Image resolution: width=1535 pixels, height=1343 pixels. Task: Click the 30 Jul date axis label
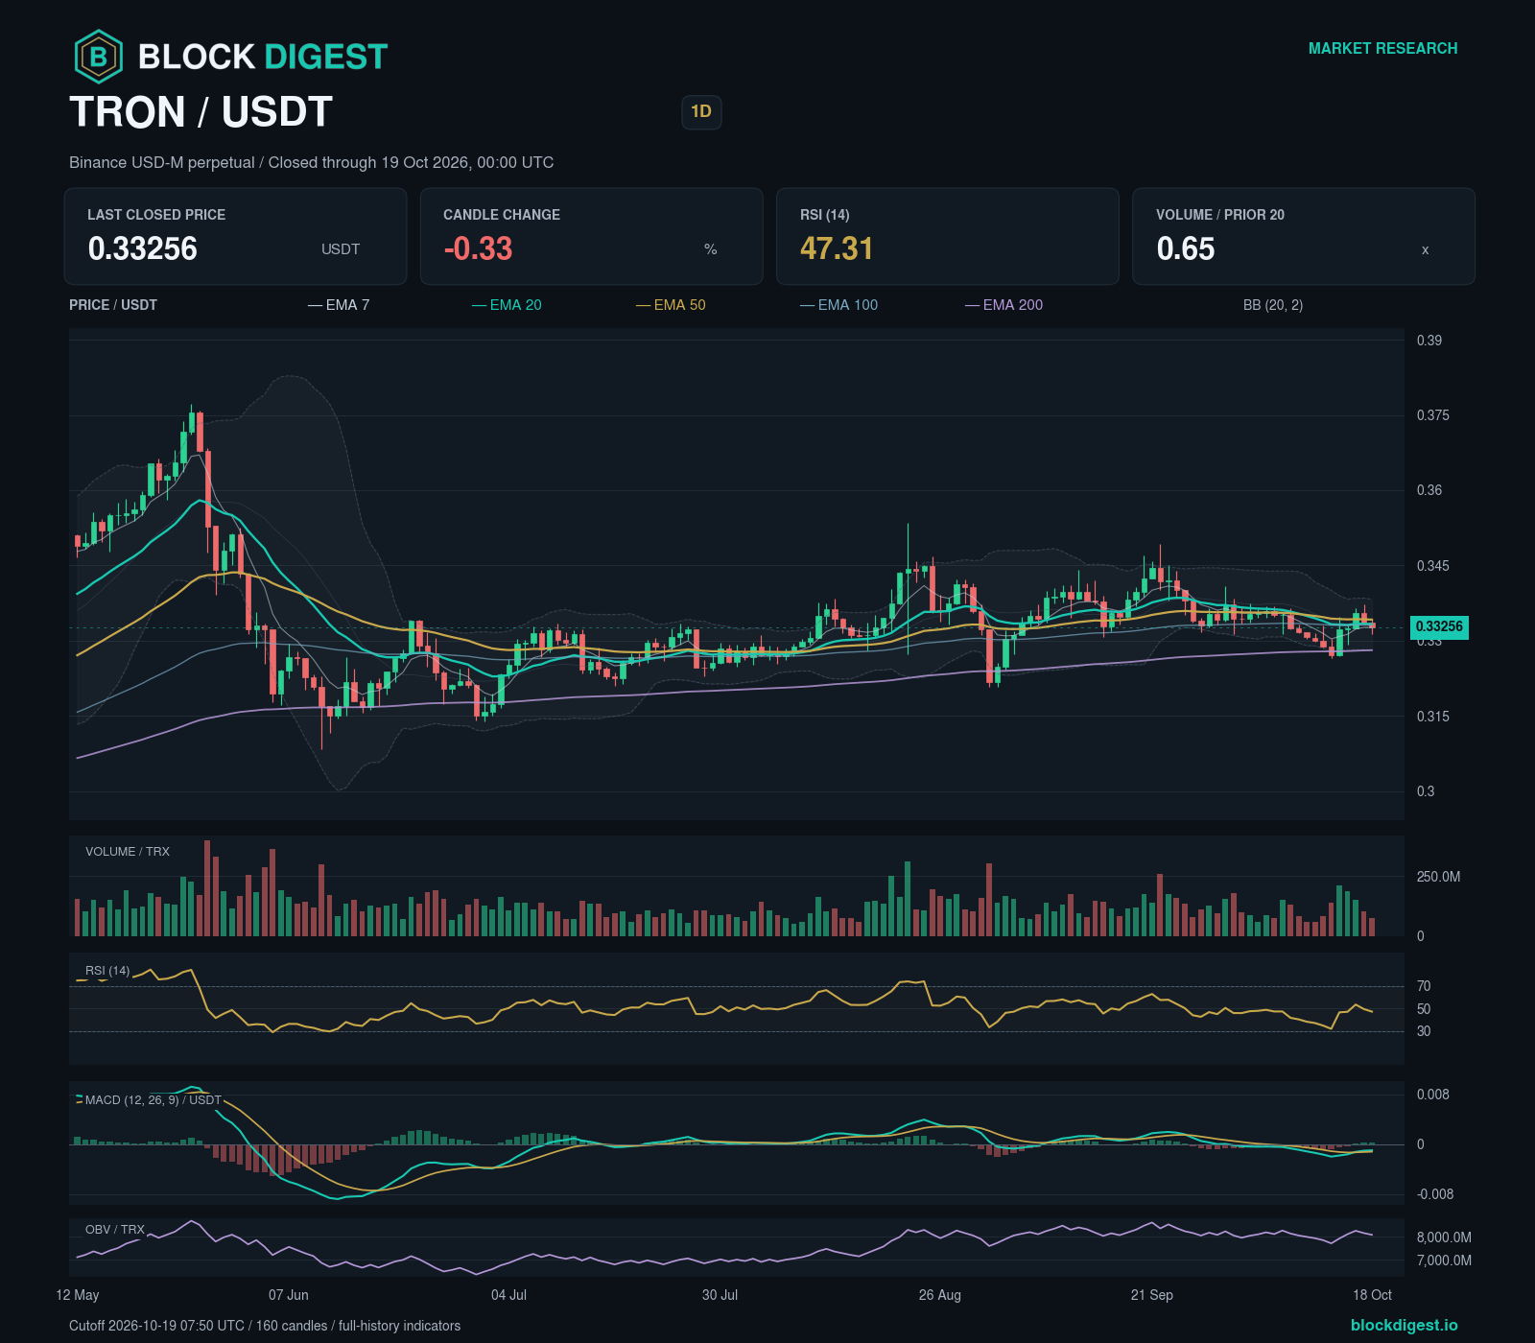click(720, 1295)
